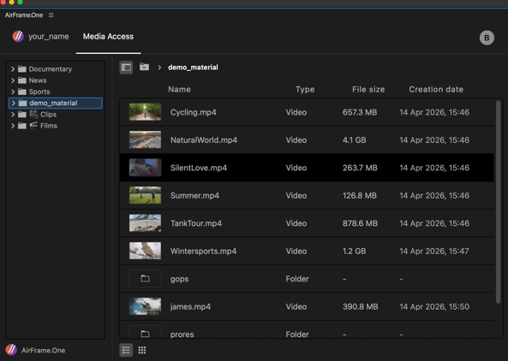Select the prores folder name
508x361 pixels.
[x=182, y=334]
